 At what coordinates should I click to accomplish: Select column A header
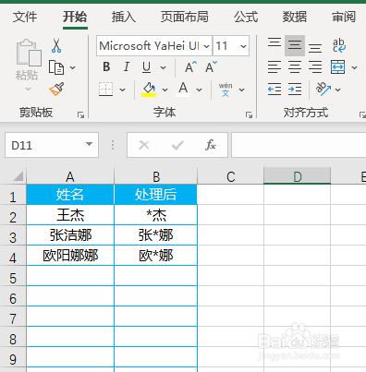70,176
